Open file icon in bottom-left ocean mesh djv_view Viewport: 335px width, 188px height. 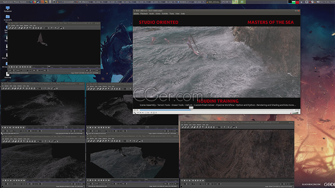3,141
